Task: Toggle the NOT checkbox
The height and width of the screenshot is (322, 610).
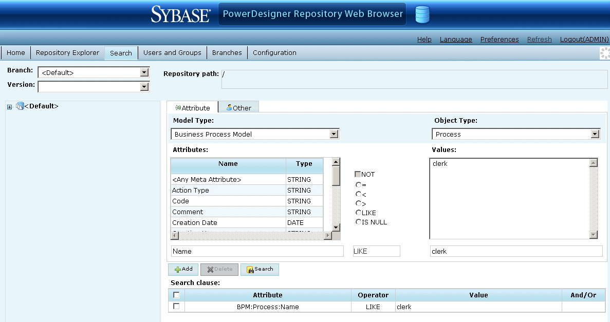Action: (358, 175)
